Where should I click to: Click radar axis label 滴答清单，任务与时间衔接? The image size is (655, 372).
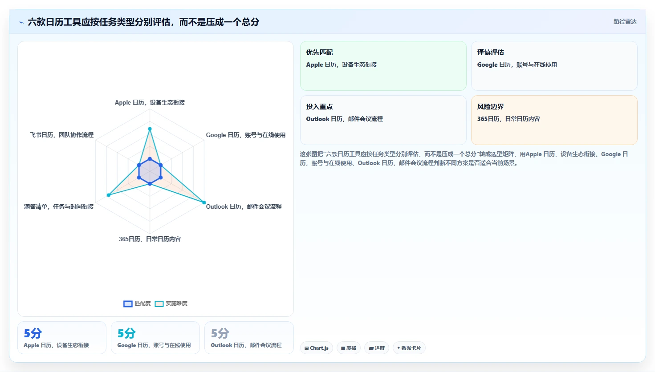(x=59, y=206)
